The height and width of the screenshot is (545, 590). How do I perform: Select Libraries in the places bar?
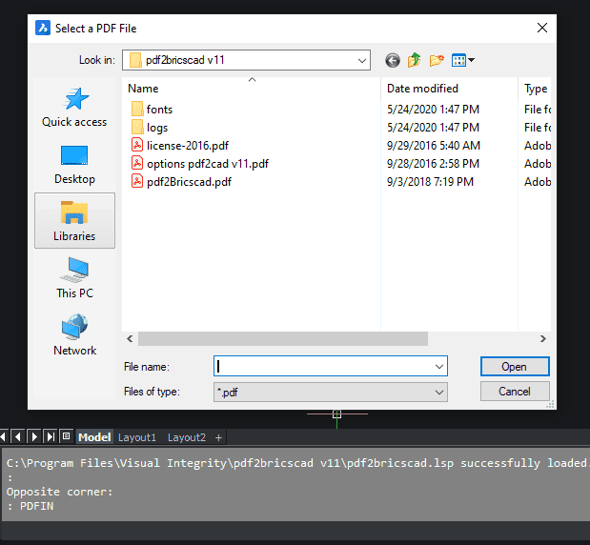point(74,221)
